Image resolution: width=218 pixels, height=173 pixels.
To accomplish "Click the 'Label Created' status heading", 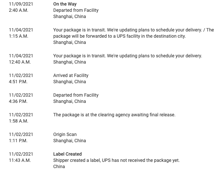I will coord(67,154).
